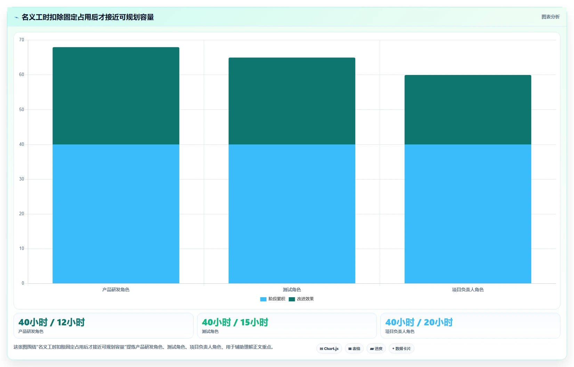Click the 40 tick on the y-axis
This screenshot has width=574, height=367.
click(22, 144)
